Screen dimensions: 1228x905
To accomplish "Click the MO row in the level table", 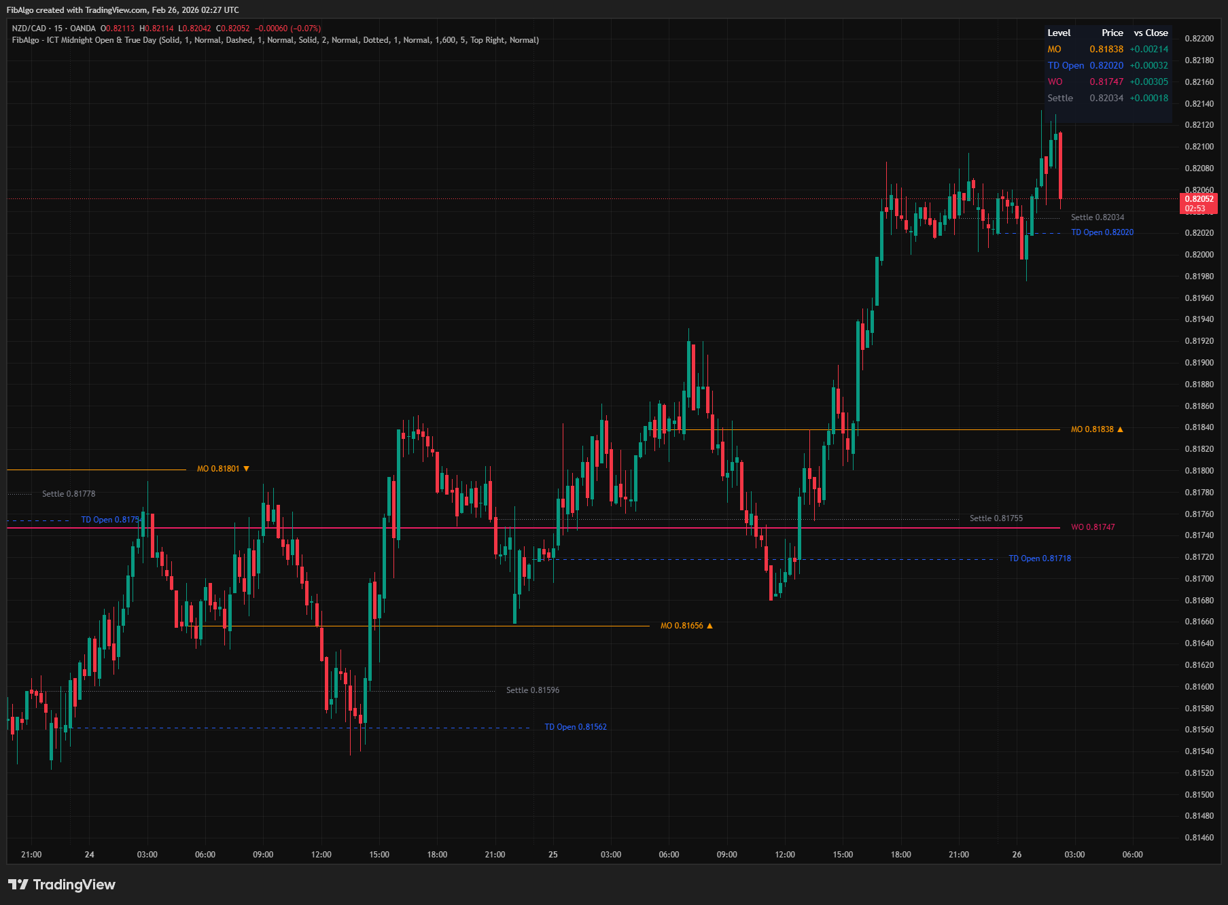I will click(1107, 49).
